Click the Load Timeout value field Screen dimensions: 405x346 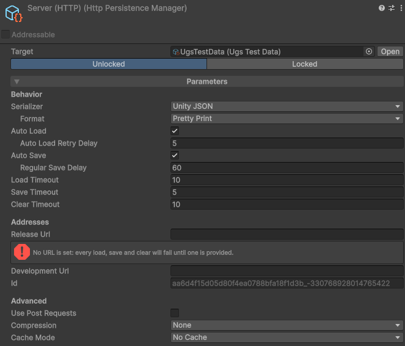(286, 180)
